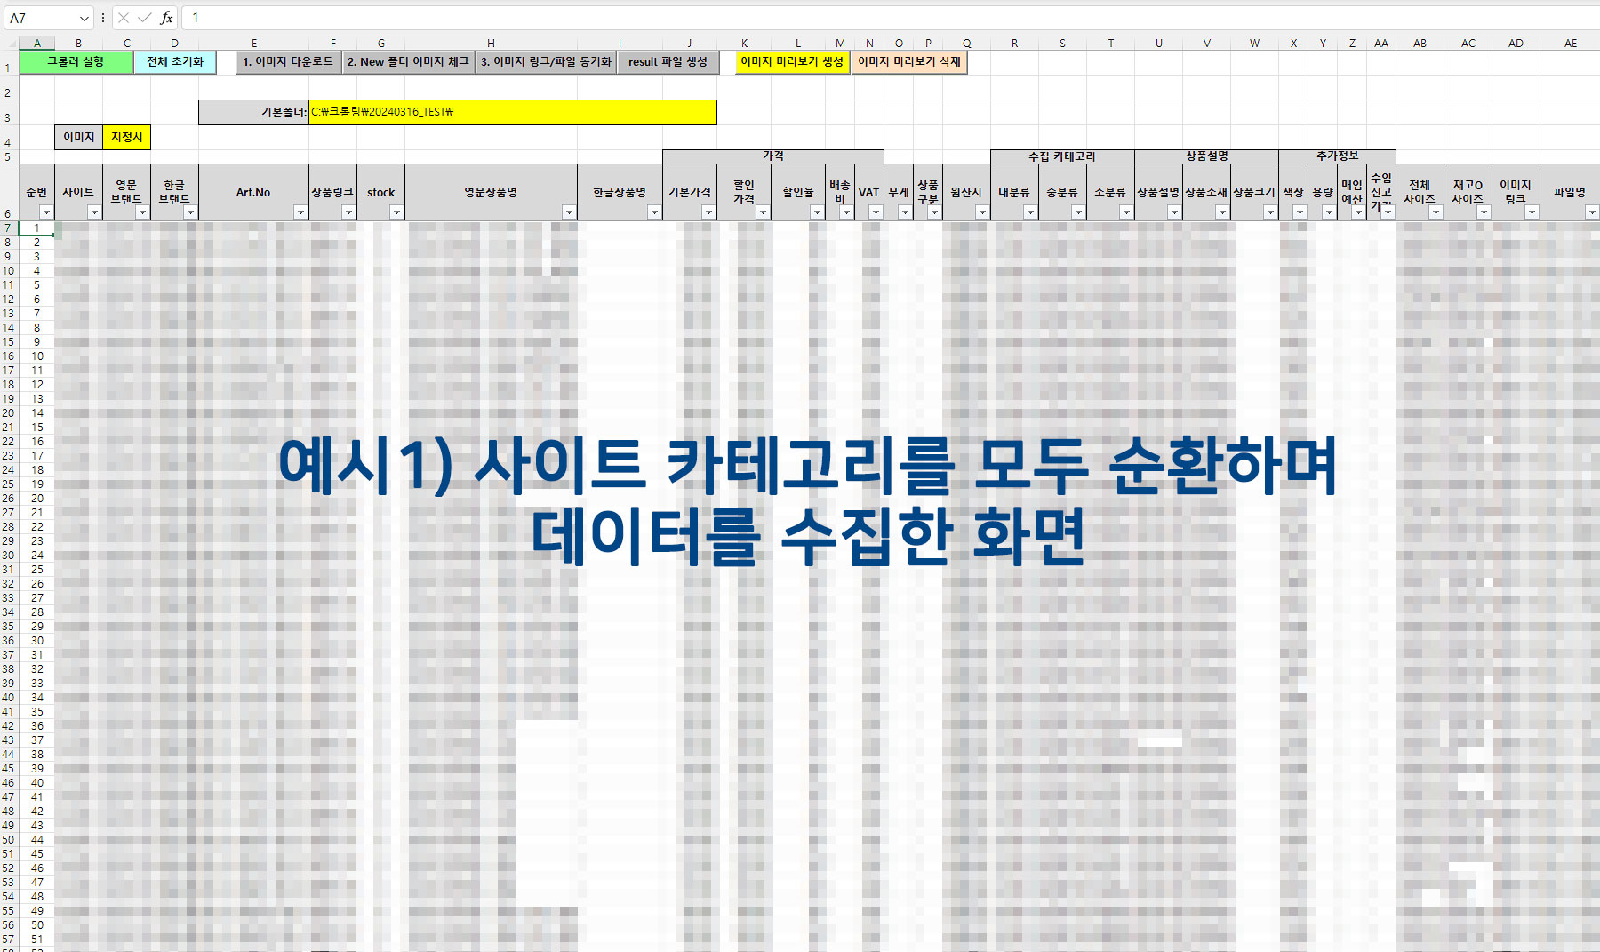The width and height of the screenshot is (1600, 952).
Task: Expand the Art.No column filter arrow
Action: pyautogui.click(x=300, y=212)
